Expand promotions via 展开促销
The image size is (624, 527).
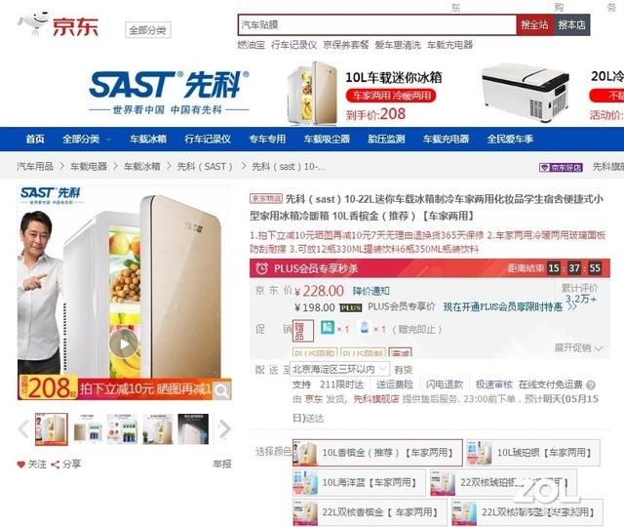pyautogui.click(x=578, y=347)
